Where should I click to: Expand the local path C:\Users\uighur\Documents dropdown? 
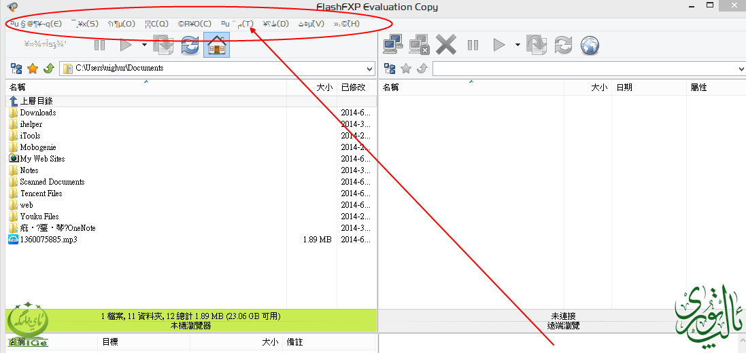(370, 69)
